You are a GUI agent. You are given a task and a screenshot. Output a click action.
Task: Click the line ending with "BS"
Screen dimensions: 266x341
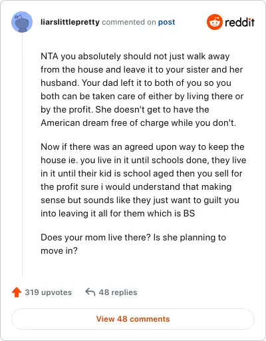(118, 213)
